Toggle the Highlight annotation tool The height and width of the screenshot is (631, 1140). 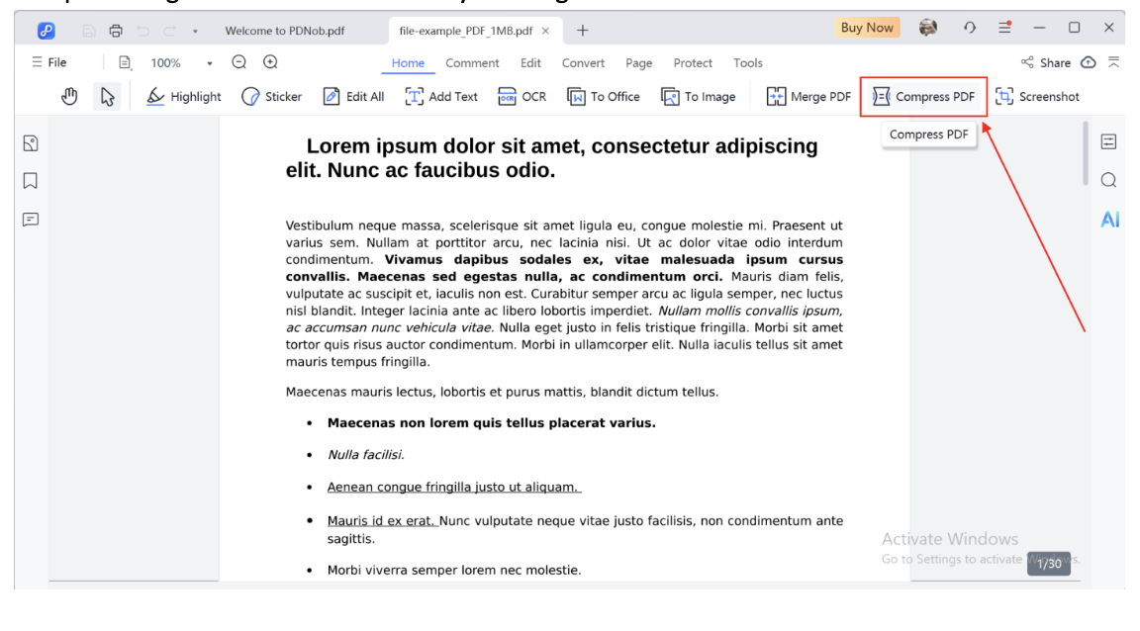184,97
